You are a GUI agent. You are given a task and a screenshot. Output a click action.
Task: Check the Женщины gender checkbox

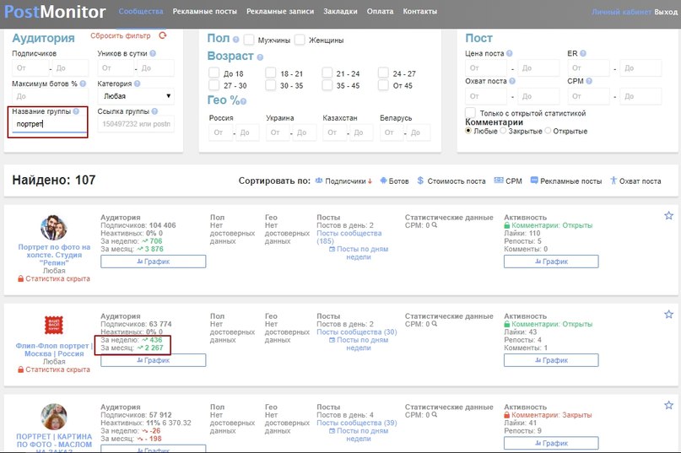click(300, 40)
